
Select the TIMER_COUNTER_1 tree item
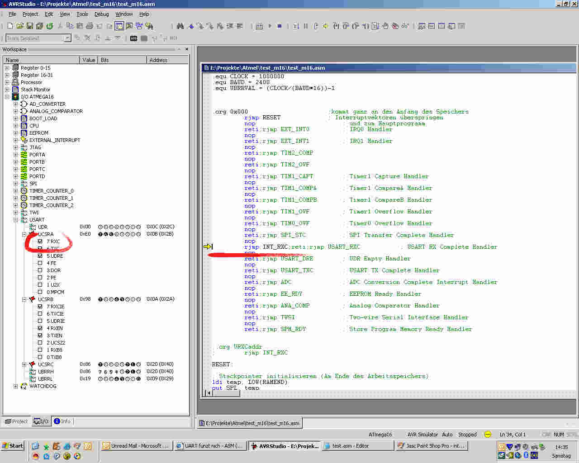[51, 198]
